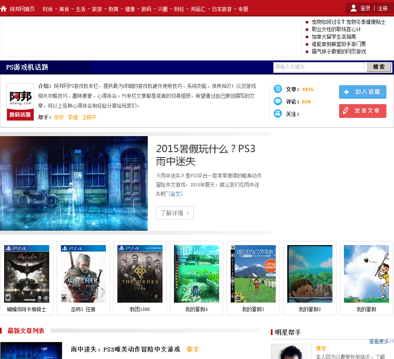Click the article count value 4435

[307, 89]
